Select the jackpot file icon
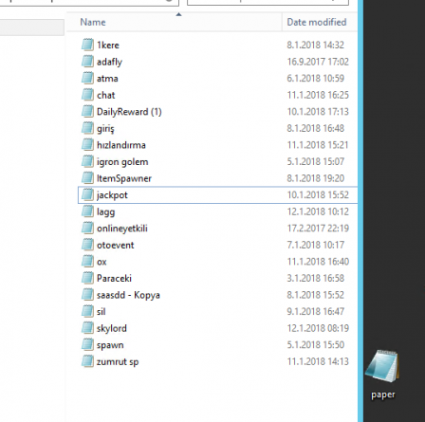Viewport: 425px width, 422px height. [87, 194]
